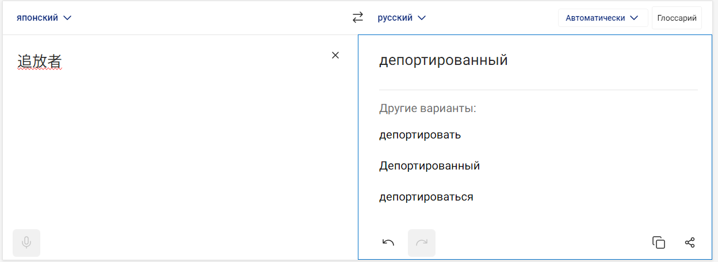Image resolution: width=718 pixels, height=262 pixels.
Task: Open the японский source language dropdown
Action: (44, 18)
